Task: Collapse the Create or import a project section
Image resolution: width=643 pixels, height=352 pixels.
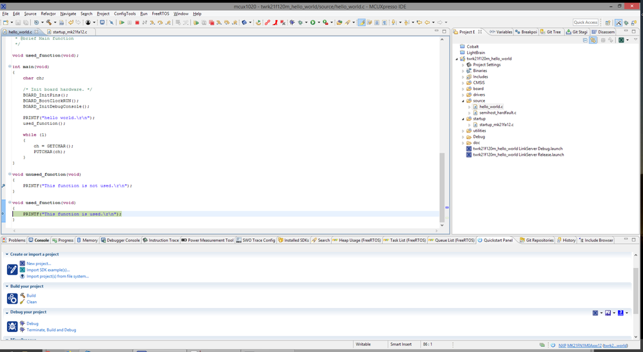Action: coord(7,254)
